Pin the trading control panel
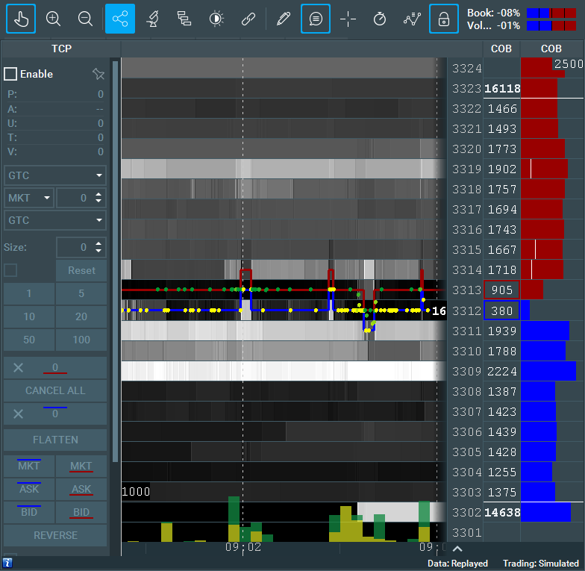The height and width of the screenshot is (571, 585). [x=98, y=74]
